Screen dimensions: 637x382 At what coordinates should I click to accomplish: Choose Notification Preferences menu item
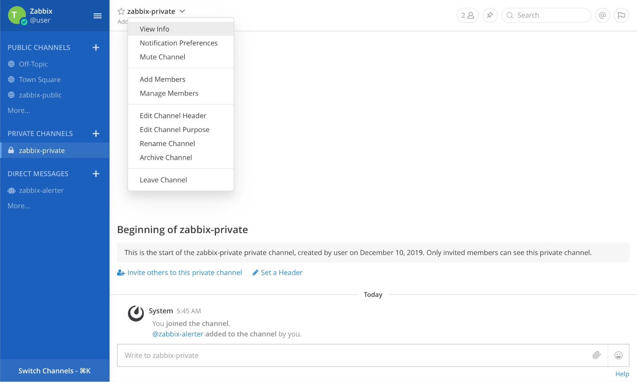pyautogui.click(x=178, y=43)
